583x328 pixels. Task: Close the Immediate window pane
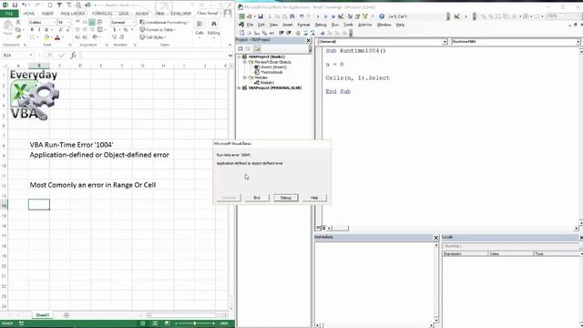pos(436,238)
